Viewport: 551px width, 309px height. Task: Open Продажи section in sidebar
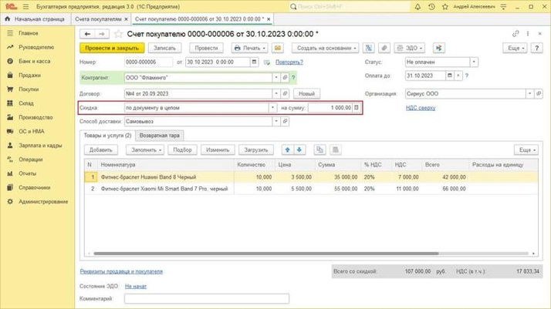(29, 75)
